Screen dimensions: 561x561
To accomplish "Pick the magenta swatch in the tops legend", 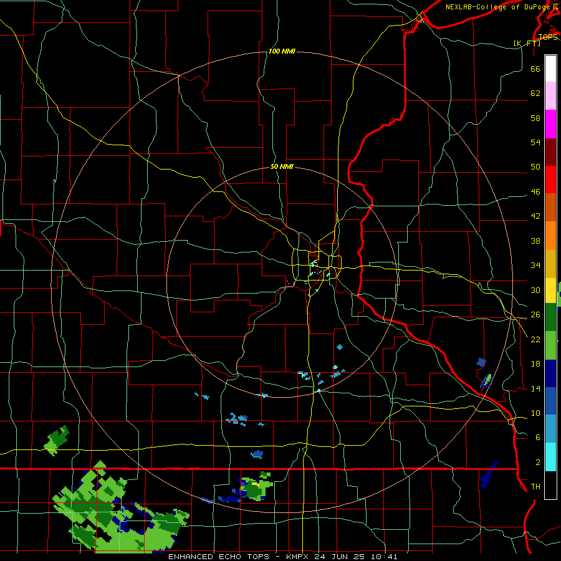I will coord(550,124).
